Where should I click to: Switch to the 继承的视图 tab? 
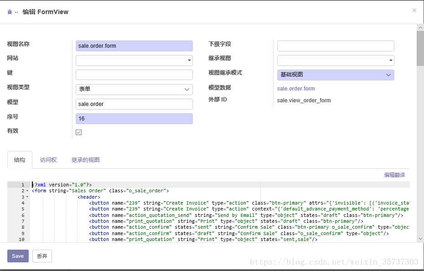tap(85, 160)
